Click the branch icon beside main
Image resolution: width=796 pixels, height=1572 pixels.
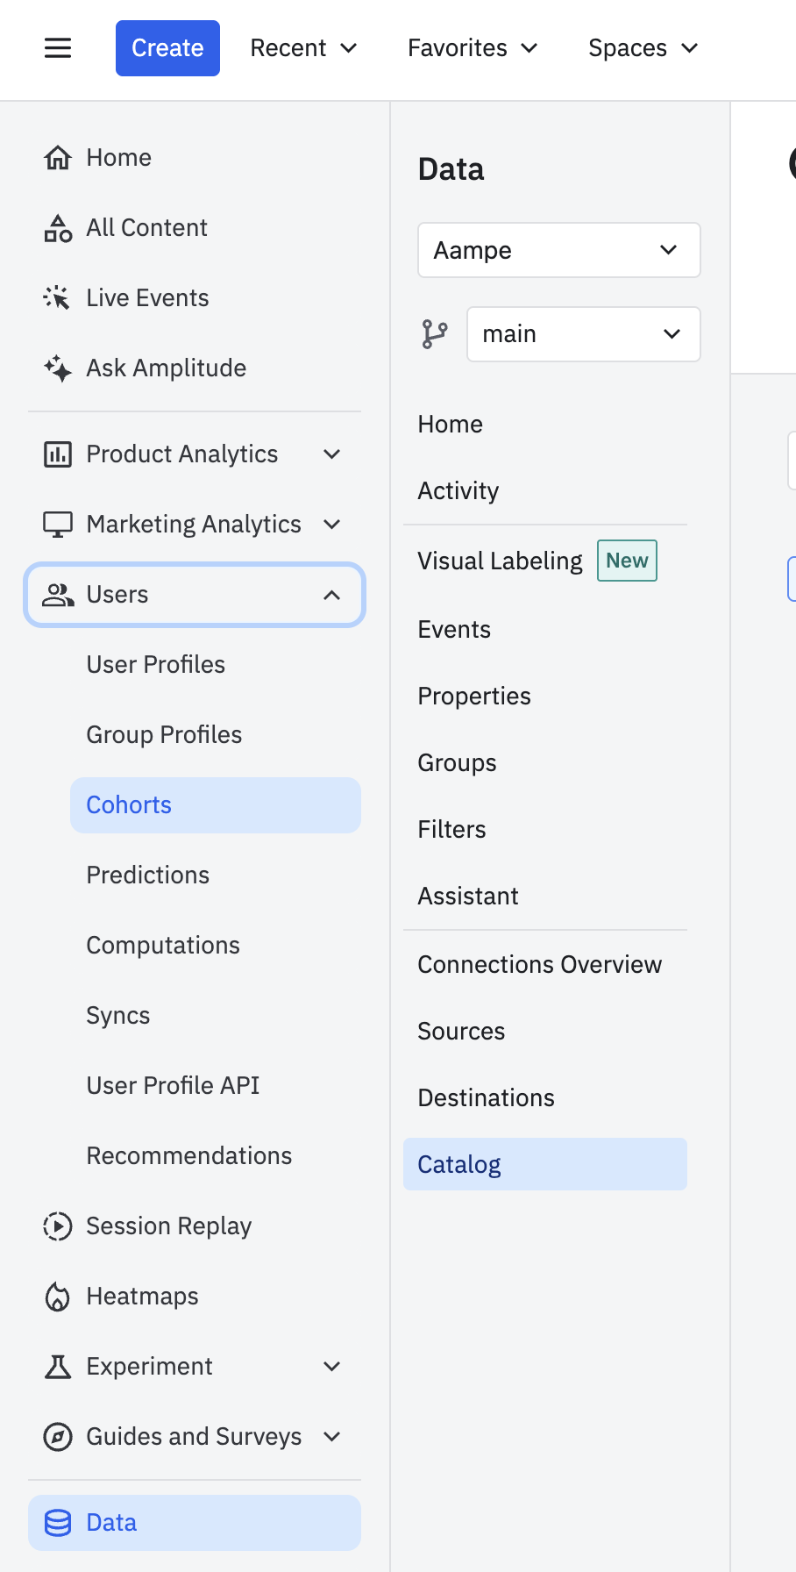(x=435, y=334)
